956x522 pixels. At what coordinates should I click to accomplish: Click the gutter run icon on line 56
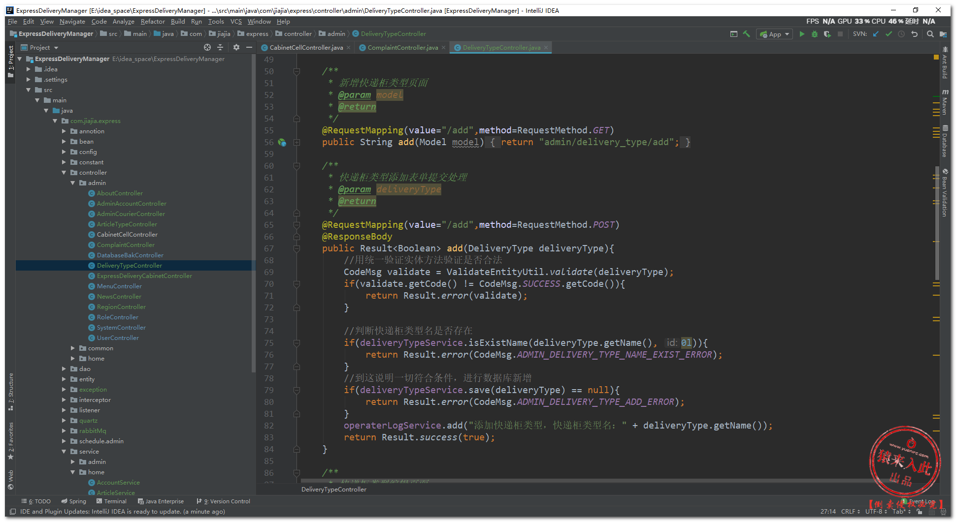coord(282,142)
